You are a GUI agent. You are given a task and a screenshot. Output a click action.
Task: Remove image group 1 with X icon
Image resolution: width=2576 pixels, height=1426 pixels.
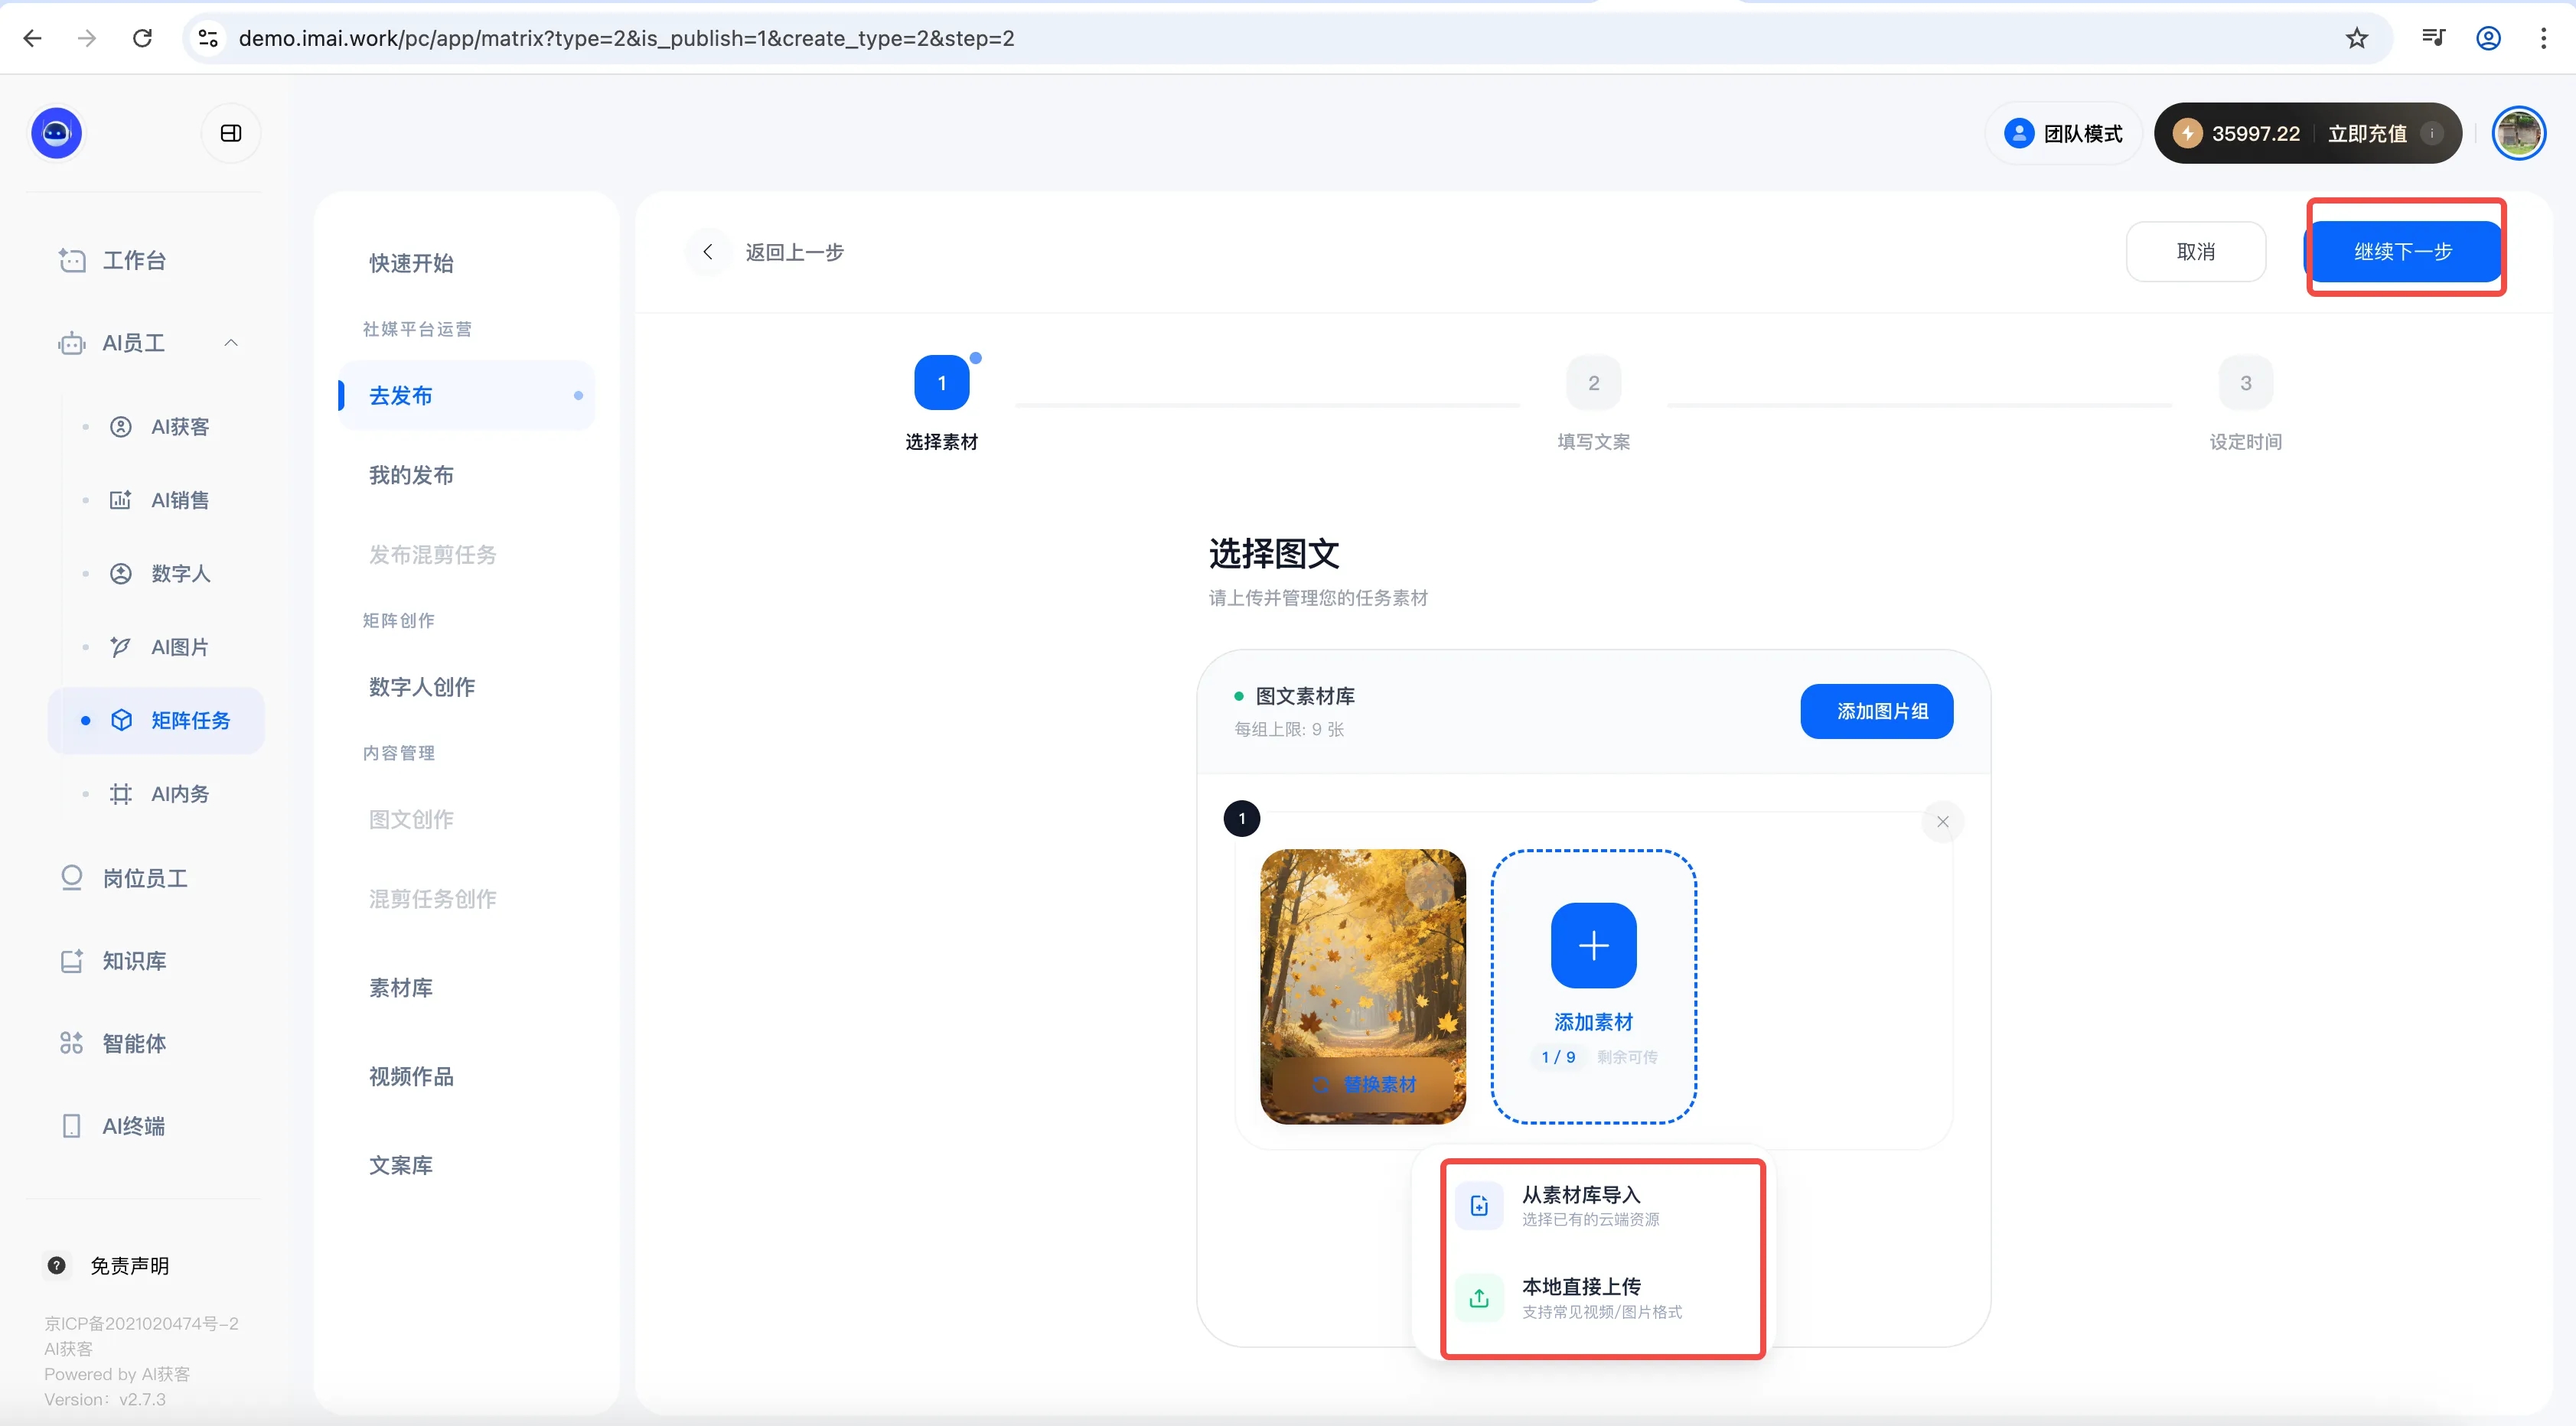click(1942, 822)
